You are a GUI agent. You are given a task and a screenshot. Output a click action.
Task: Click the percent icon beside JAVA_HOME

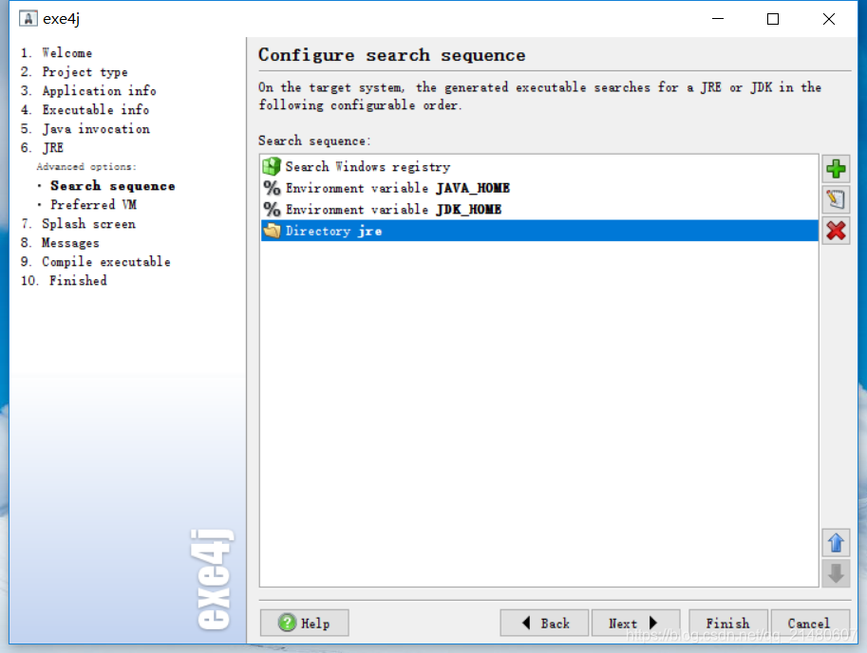click(x=272, y=188)
